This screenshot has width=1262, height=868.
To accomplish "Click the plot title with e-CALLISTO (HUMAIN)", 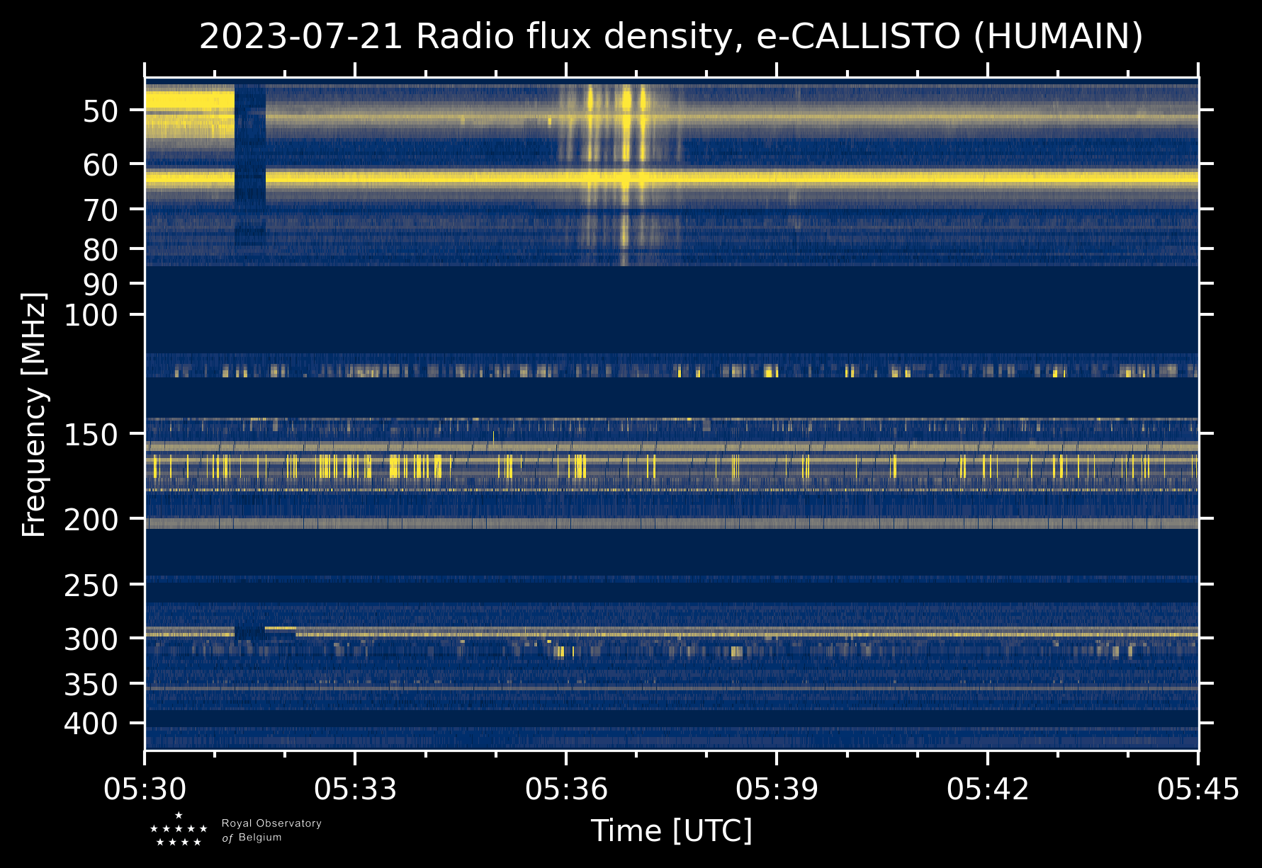I will (671, 37).
